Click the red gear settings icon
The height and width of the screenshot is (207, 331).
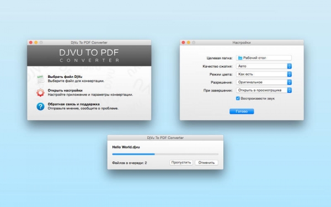pos(40,93)
